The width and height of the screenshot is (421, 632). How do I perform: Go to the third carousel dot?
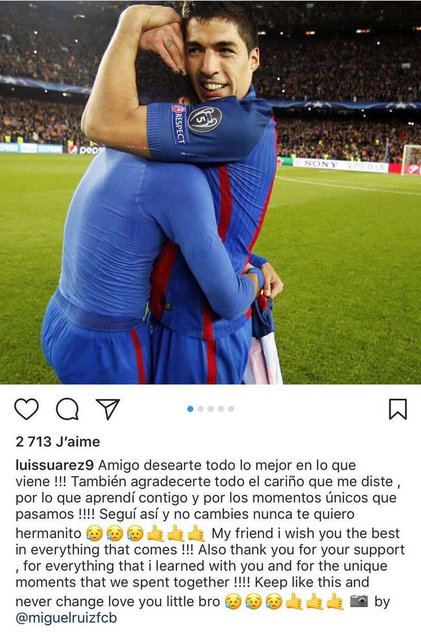(210, 409)
